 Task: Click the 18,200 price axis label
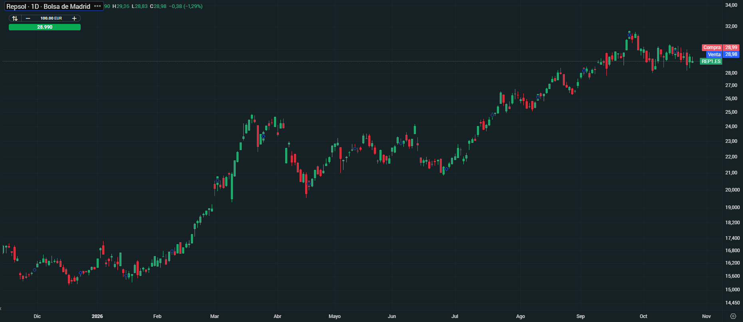[733, 223]
